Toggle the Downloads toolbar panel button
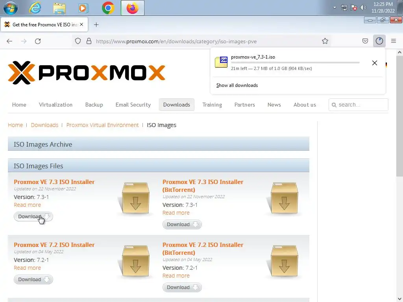This screenshot has height=302, width=403. pos(379,41)
